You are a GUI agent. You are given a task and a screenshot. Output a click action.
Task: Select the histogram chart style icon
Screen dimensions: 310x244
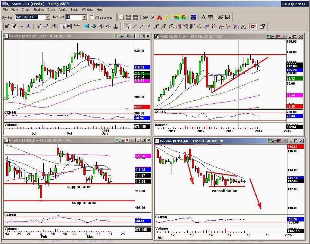tap(29, 26)
